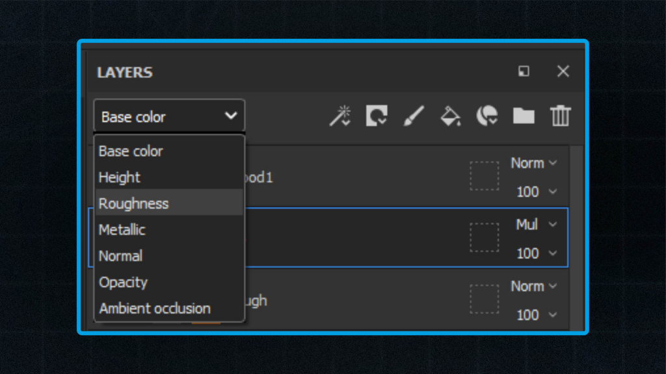Choose Height in the channel list
Screen dimensions: 666x374
tap(169, 177)
